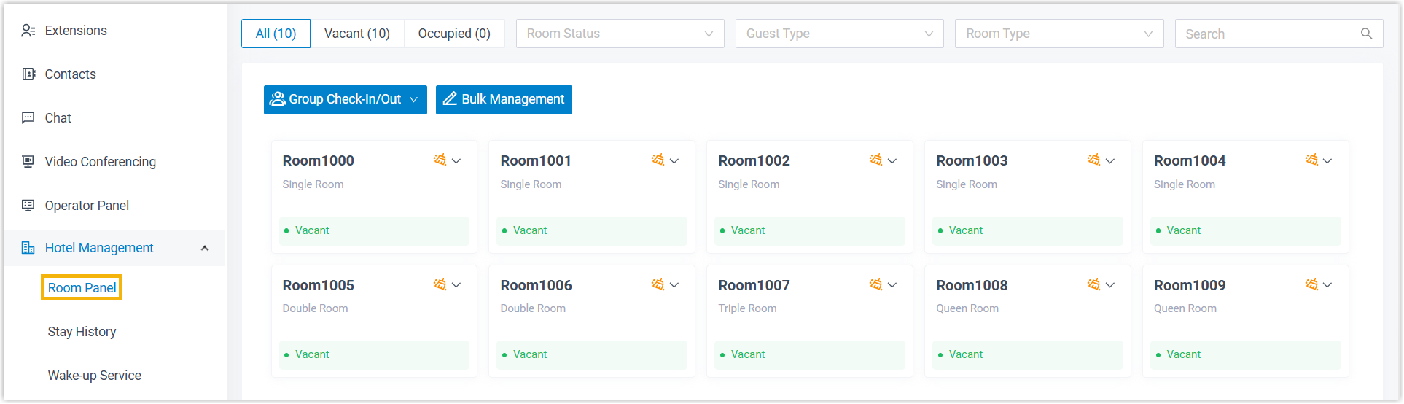1404x404 pixels.
Task: Click the Chat bubble icon
Action: 28,118
